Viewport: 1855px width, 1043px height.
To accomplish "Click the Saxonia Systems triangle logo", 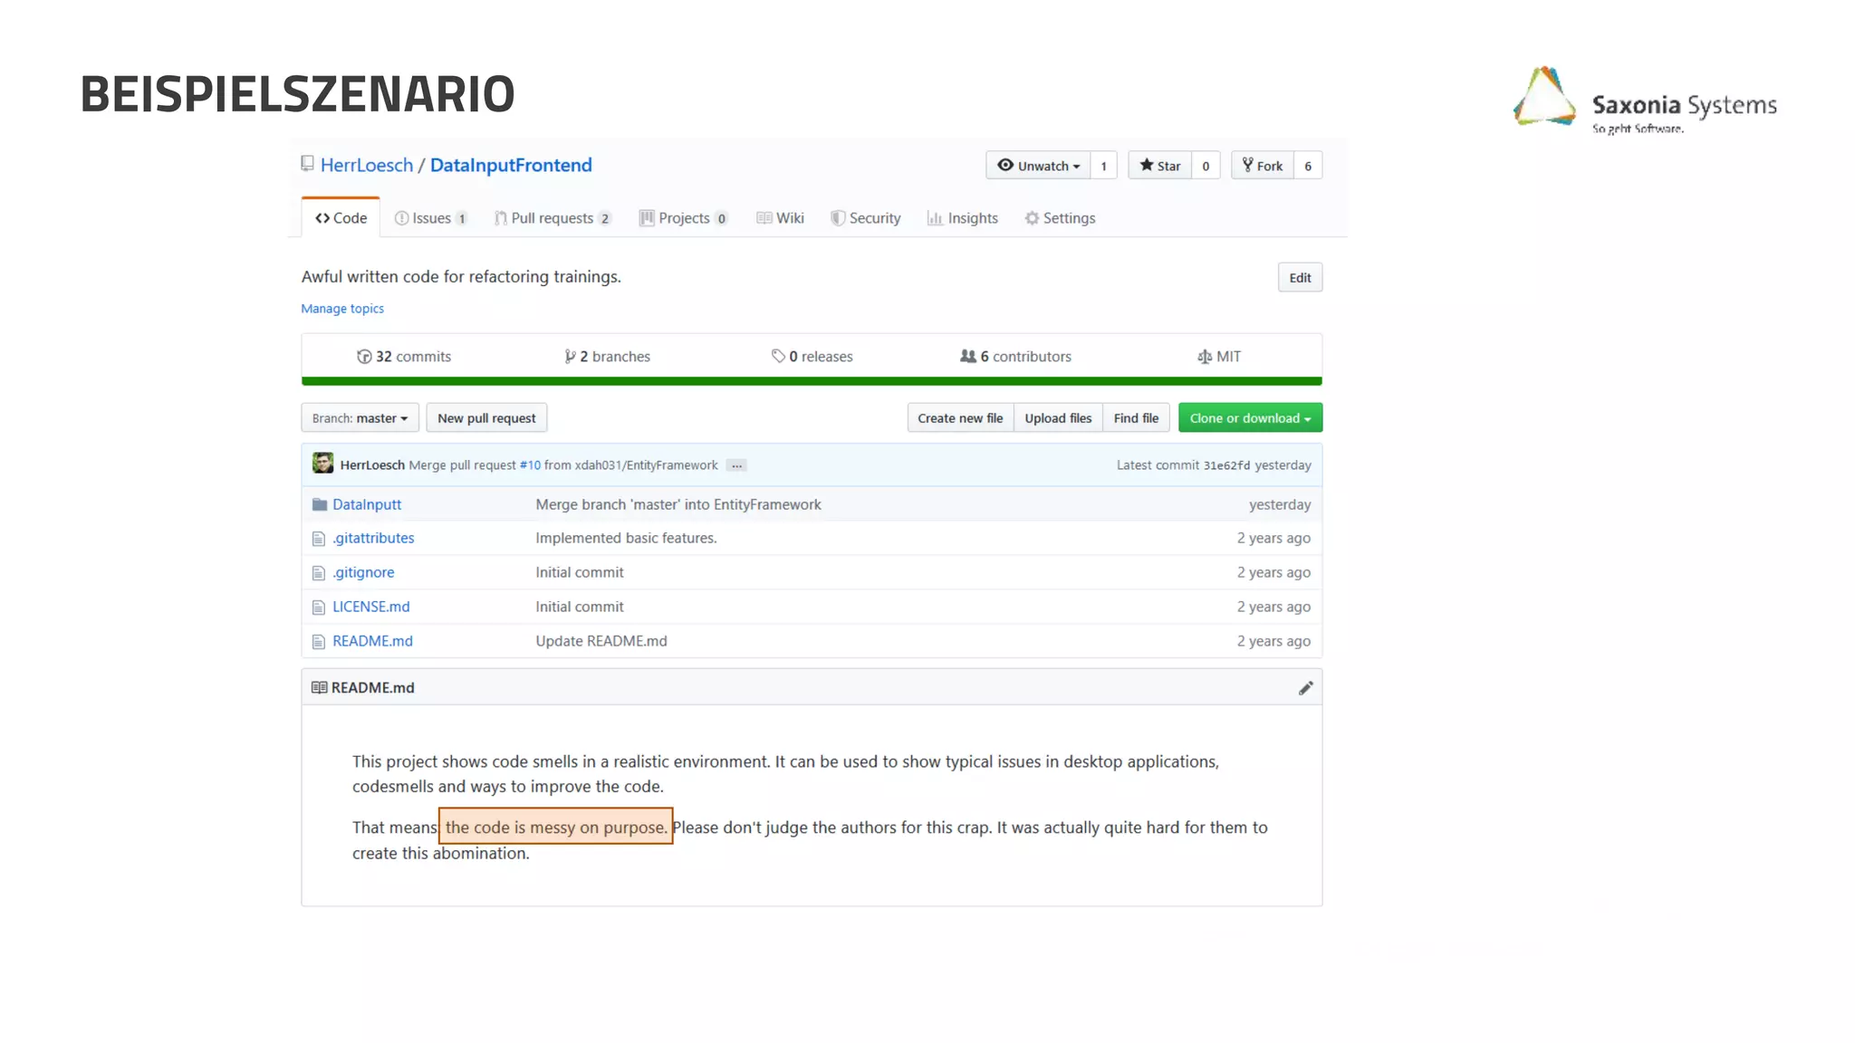I will pyautogui.click(x=1544, y=97).
